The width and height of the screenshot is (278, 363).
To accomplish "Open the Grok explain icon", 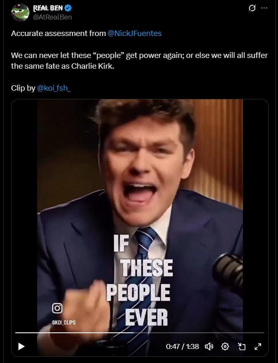I will click(252, 8).
